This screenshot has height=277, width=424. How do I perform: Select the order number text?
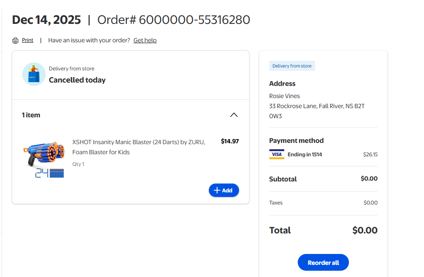coord(174,20)
